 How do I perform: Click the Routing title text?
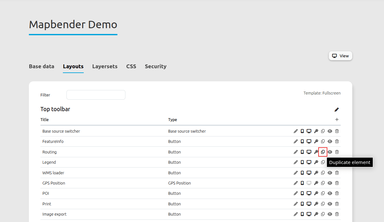[49, 152]
